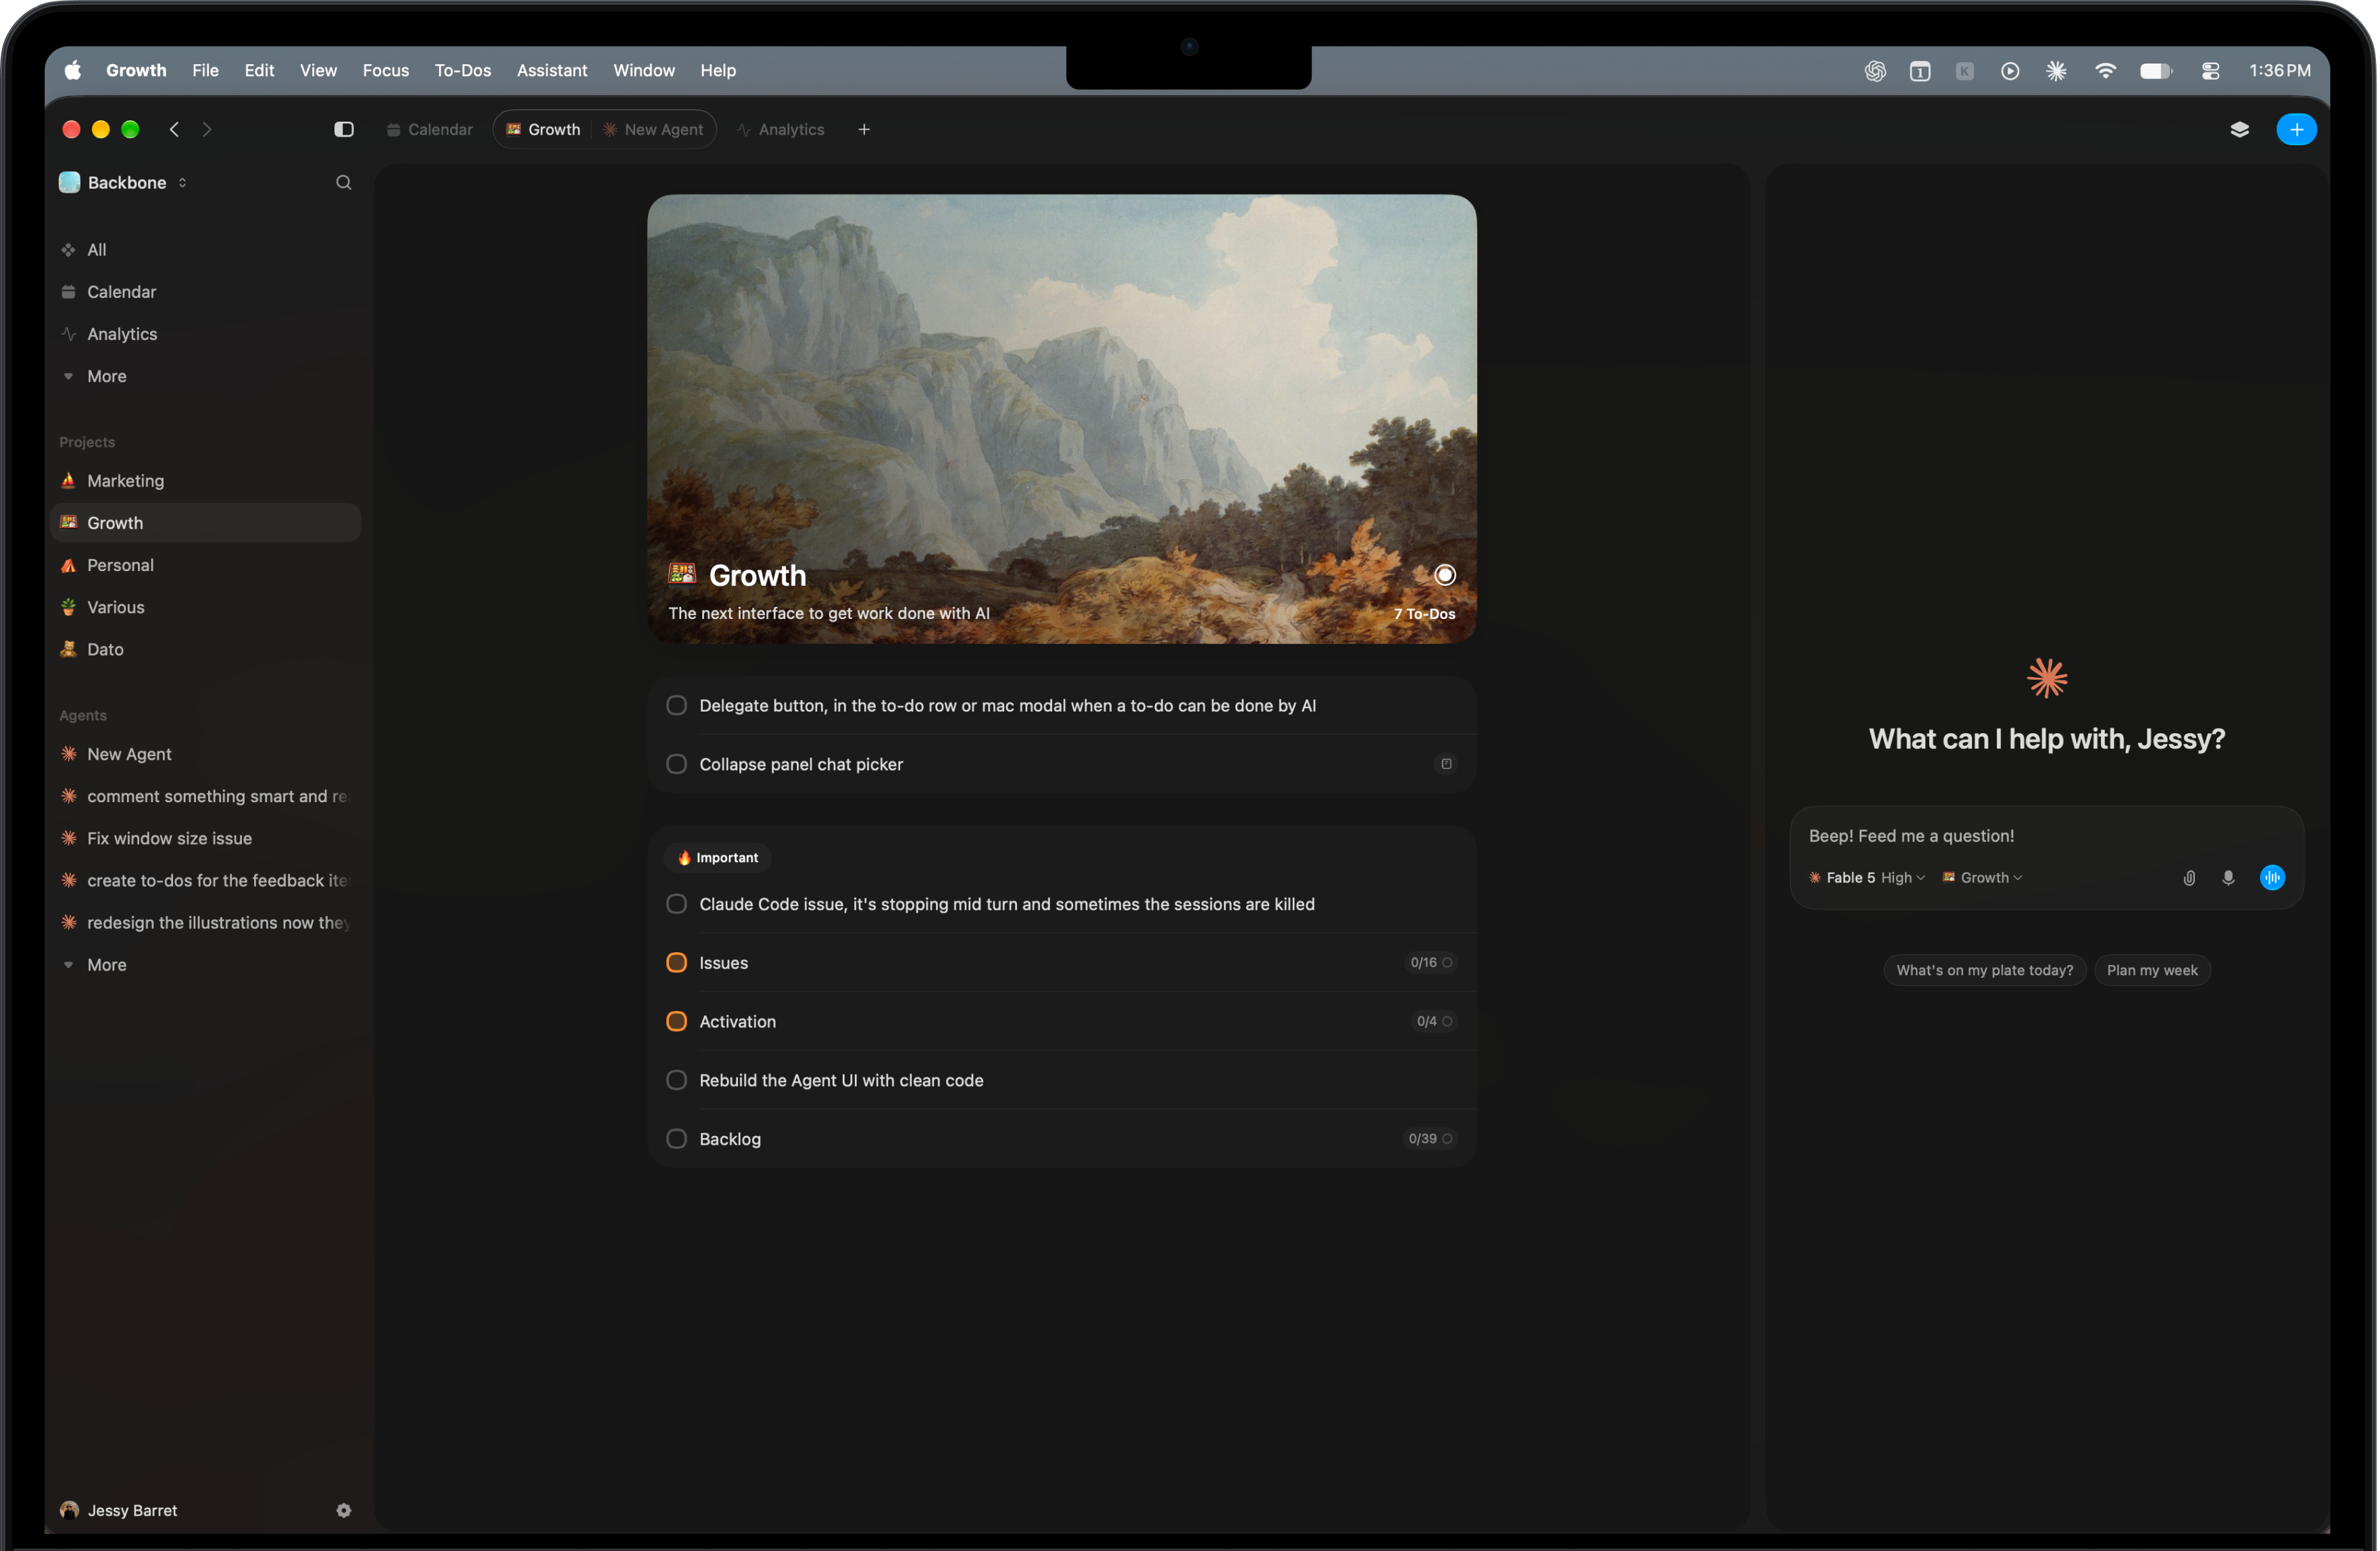Viewport: 2380px width, 1551px height.
Task: Mark Rebuild the Agent UI as done
Action: coord(677,1080)
